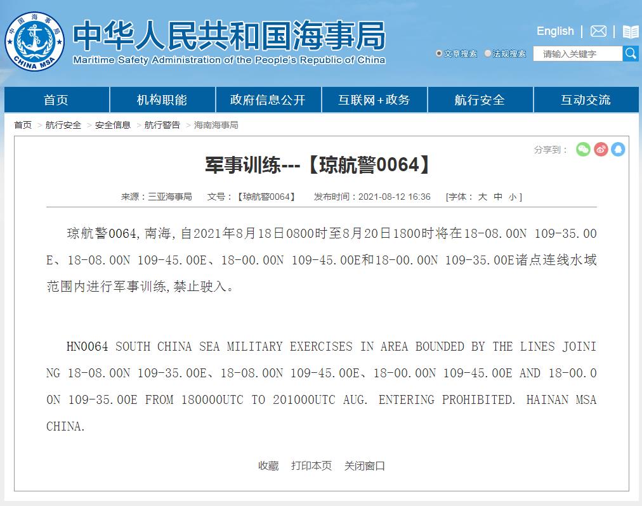
Task: Switch to the English site version
Action: [x=554, y=31]
